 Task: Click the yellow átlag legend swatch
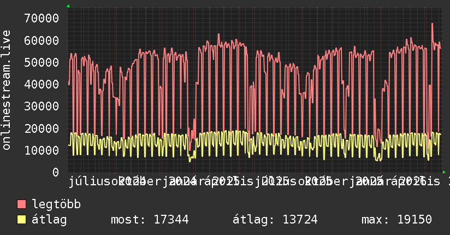[x=21, y=219]
